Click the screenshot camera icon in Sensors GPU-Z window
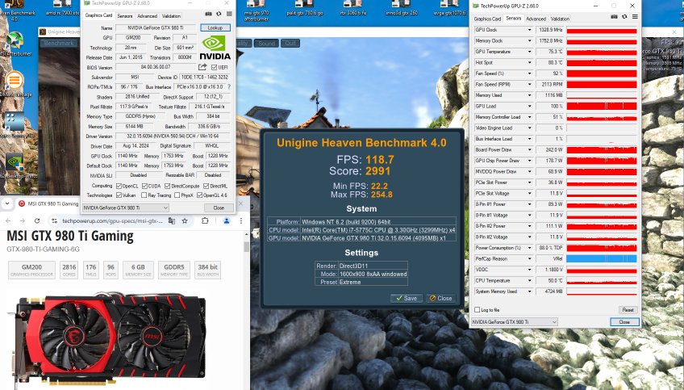Viewport: 684px width, 390px height. [x=614, y=17]
